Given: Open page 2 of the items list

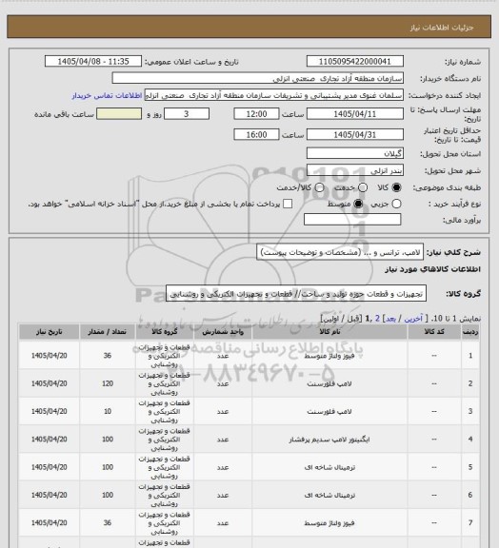Looking at the screenshot, I should [377, 319].
